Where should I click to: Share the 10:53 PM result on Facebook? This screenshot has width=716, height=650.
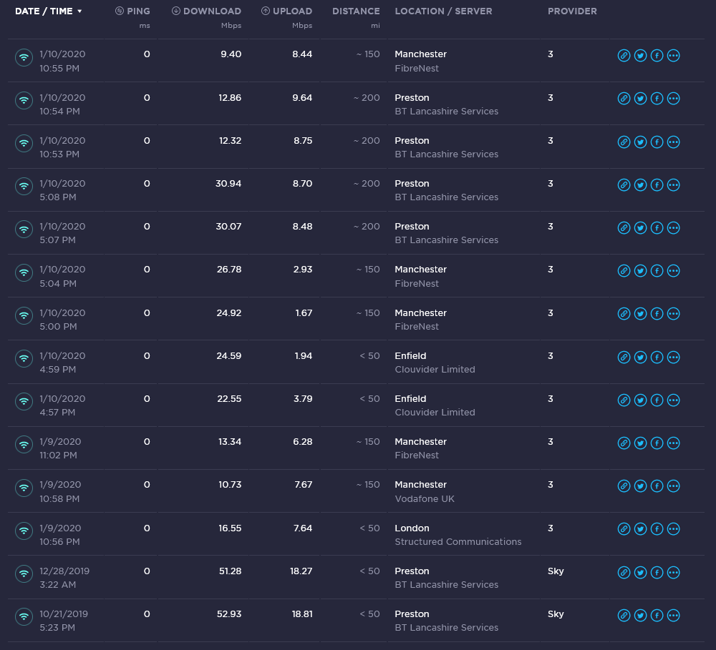click(657, 142)
